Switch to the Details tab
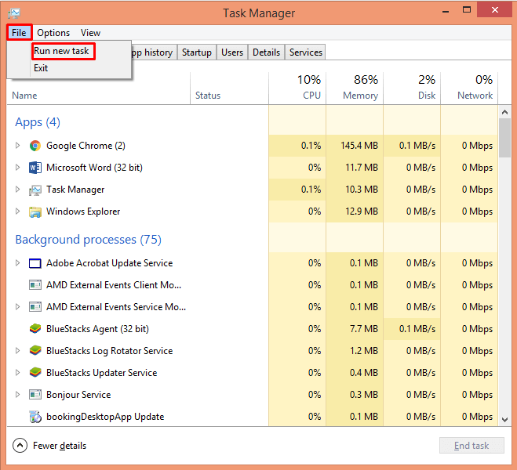This screenshot has height=470, width=517. click(x=267, y=52)
